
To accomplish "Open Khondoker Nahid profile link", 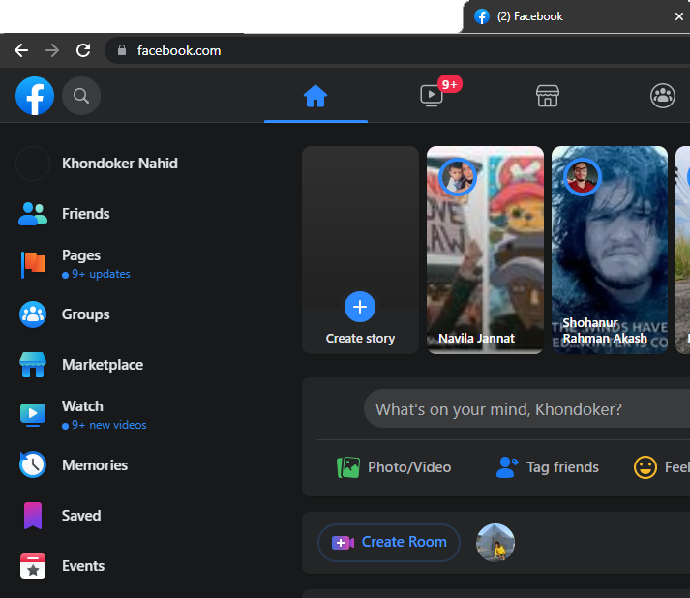I will click(x=119, y=164).
